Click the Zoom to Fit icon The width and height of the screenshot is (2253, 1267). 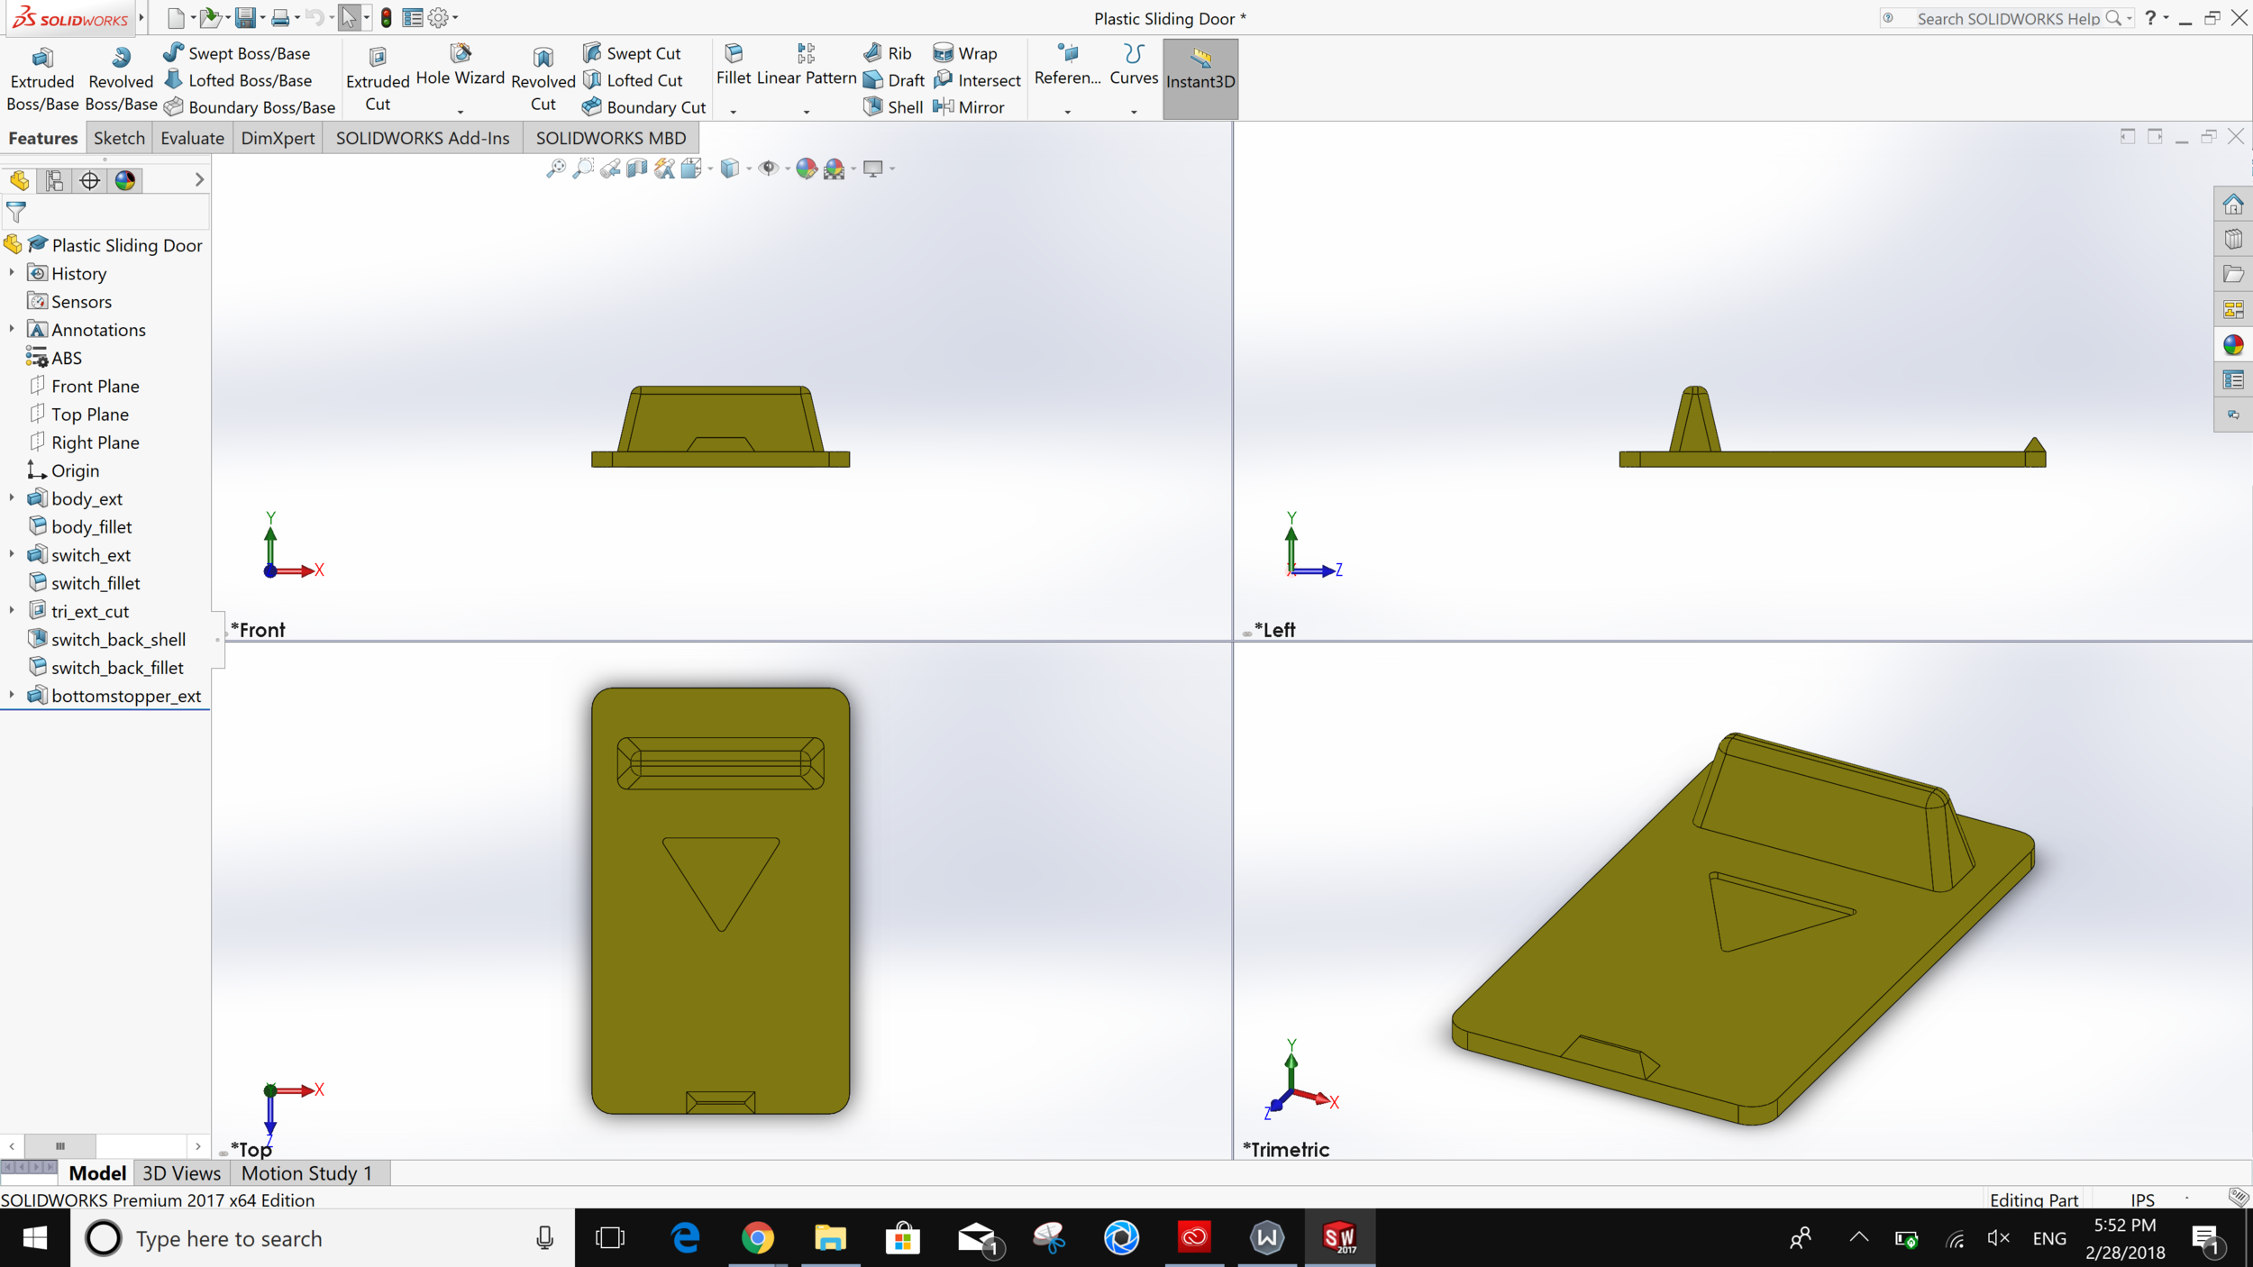(556, 169)
